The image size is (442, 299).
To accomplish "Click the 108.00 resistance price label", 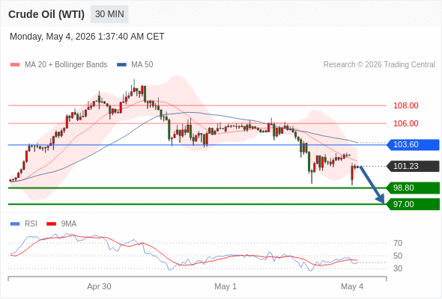I will pyautogui.click(x=405, y=105).
